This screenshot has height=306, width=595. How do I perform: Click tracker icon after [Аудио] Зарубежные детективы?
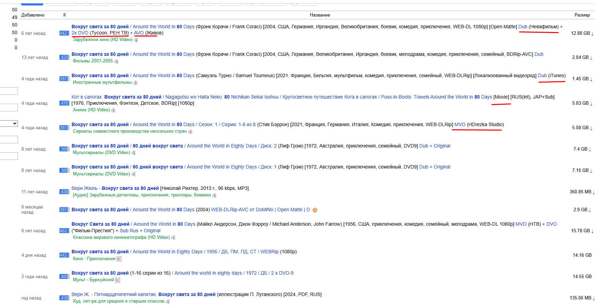tap(214, 195)
